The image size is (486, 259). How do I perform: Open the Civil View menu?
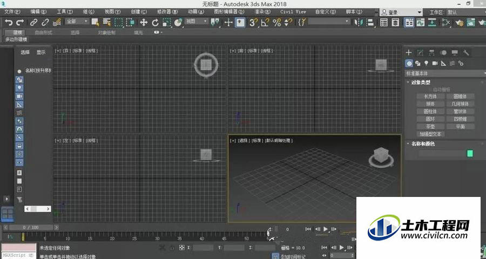tap(293, 11)
